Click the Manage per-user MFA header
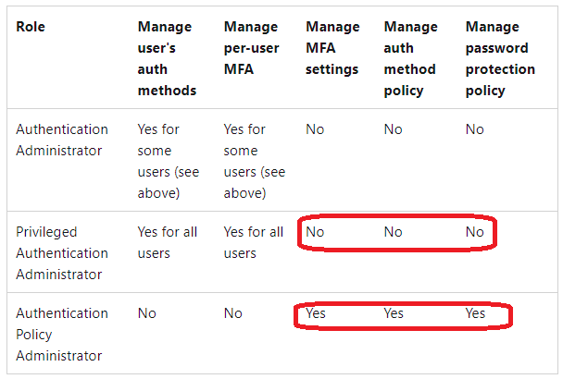The image size is (563, 379). 251,48
